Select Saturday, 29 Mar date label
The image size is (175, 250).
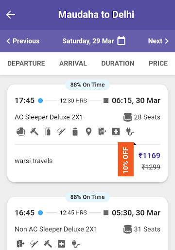[88, 41]
